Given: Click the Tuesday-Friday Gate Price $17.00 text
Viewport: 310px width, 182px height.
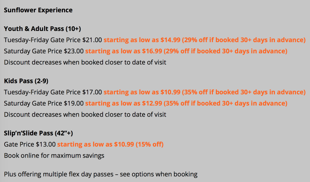Looking at the screenshot, I should (x=53, y=92).
